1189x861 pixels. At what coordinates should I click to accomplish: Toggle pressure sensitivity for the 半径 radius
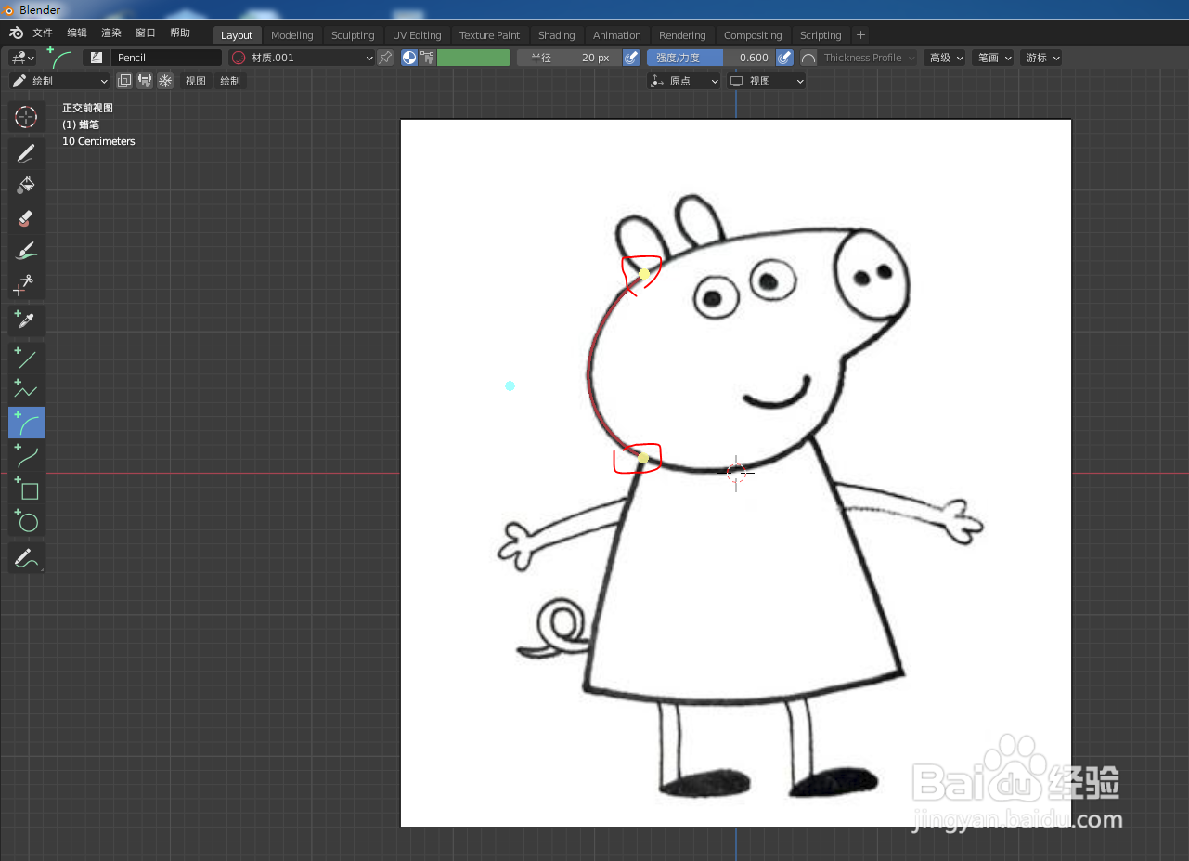631,57
